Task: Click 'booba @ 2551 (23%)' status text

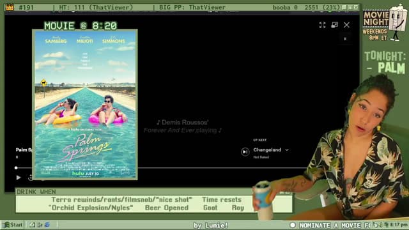Action: (306, 8)
